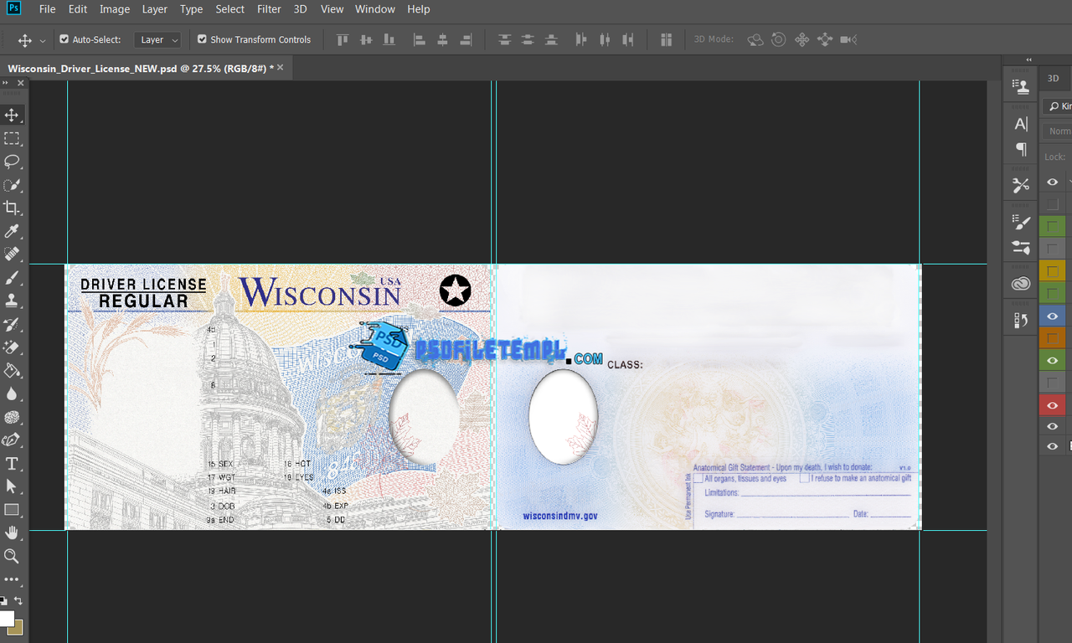Open the Edit Toolbar three-dots menu
Viewport: 1072px width, 643px height.
pyautogui.click(x=12, y=579)
